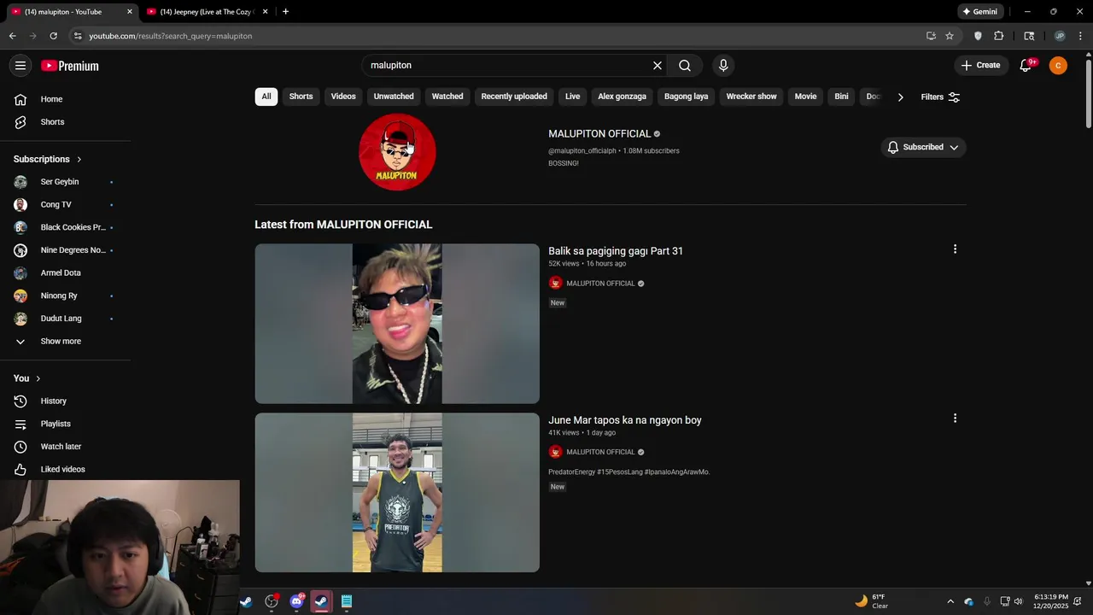Open MALUPITON OFFICIAL channel title
Viewport: 1093px width, 615px height.
pos(599,134)
